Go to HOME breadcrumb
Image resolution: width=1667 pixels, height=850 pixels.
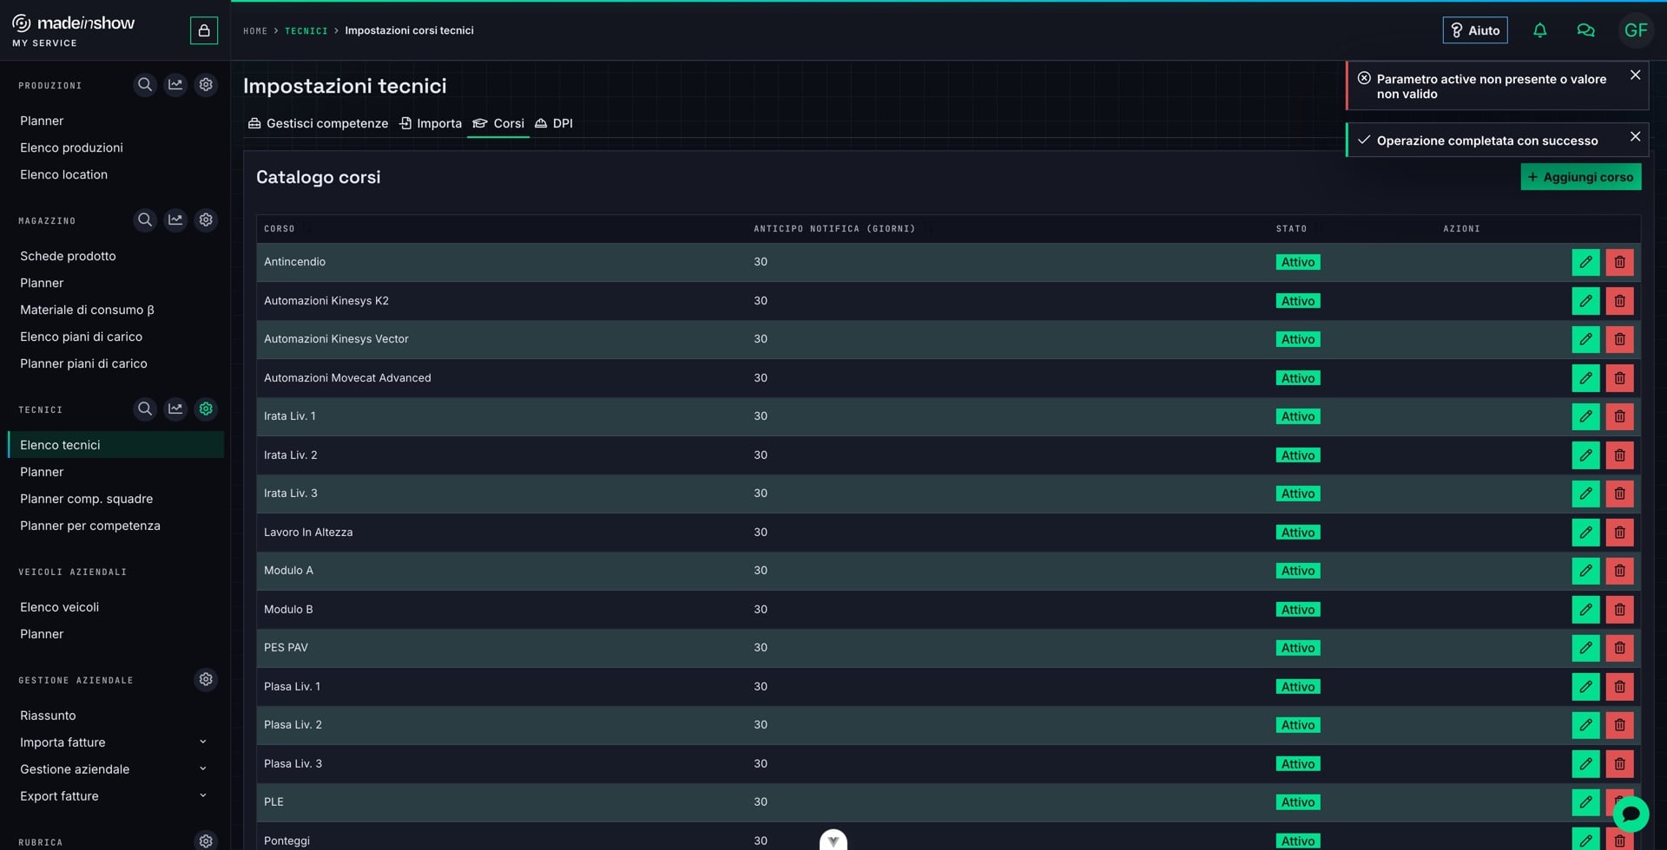(255, 31)
